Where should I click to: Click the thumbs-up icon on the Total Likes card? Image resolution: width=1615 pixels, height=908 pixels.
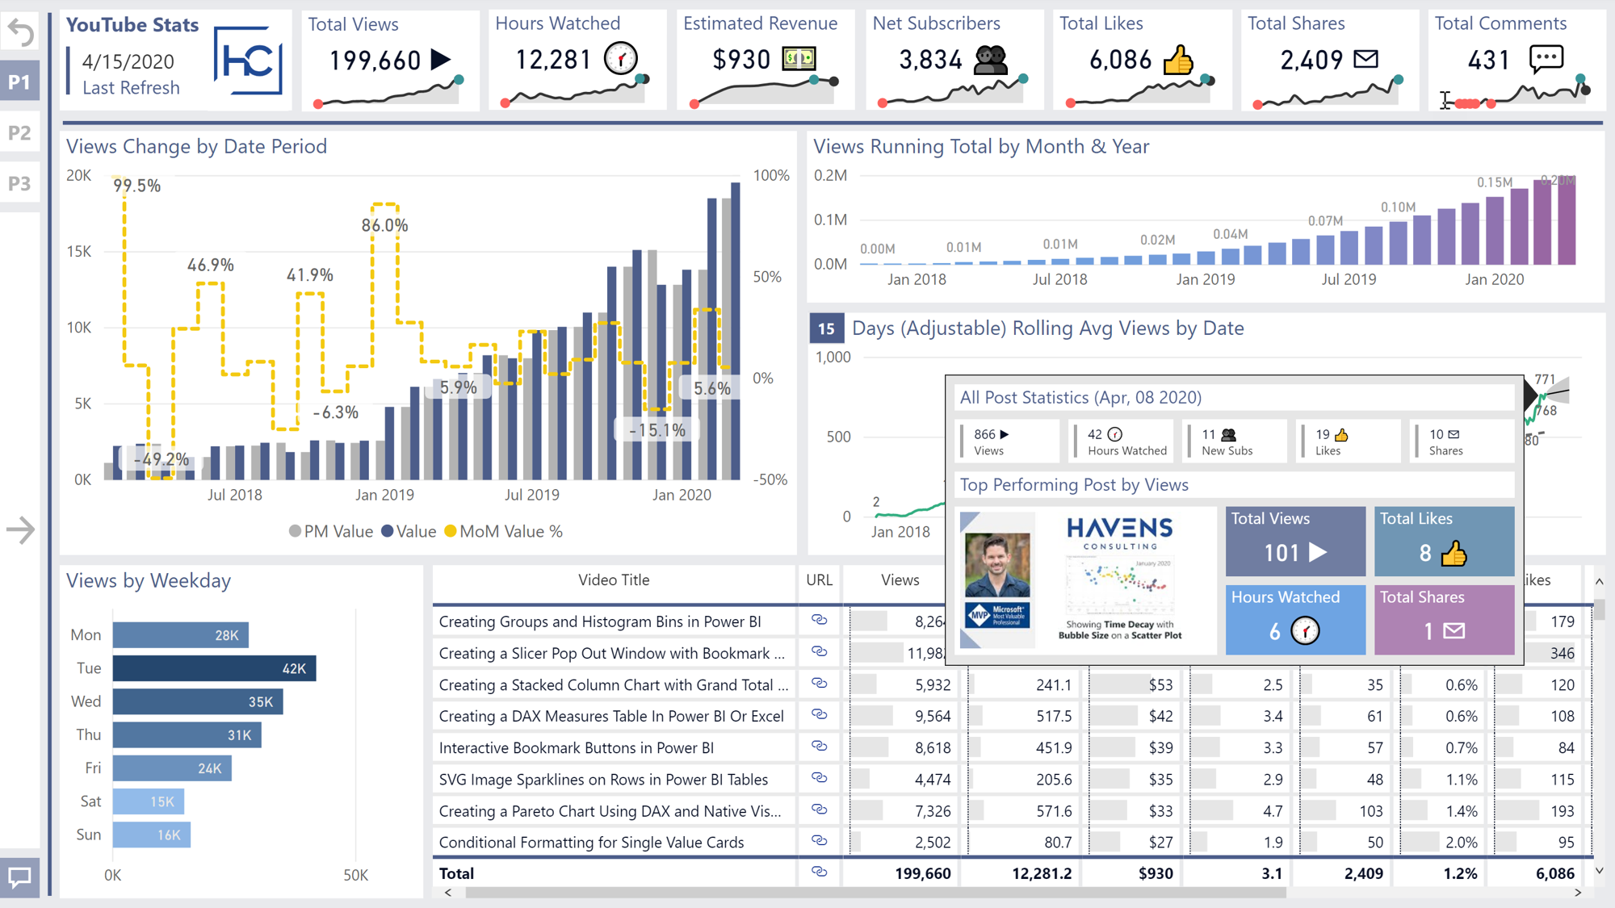1178,60
